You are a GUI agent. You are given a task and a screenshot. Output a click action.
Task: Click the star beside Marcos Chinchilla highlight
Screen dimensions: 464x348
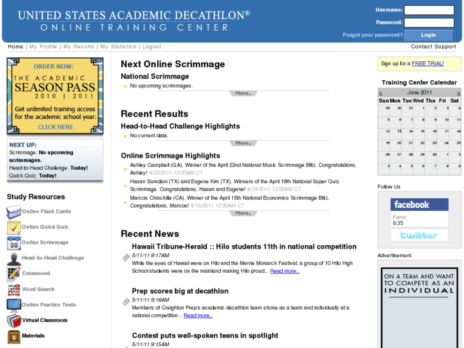click(x=125, y=202)
